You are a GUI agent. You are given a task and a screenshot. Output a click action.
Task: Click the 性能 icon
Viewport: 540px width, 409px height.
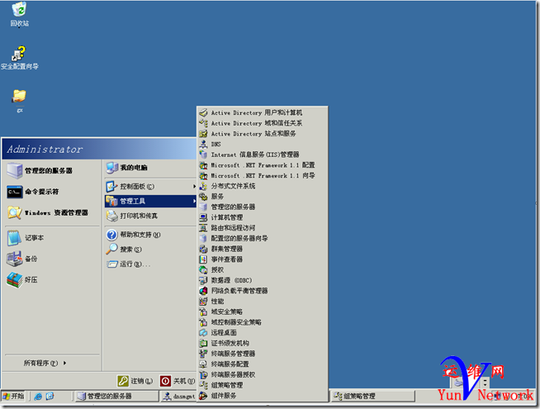tap(203, 301)
